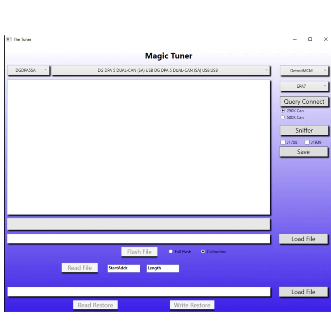The image size is (331, 331).
Task: Click the bottom Load File button
Action: click(303, 292)
